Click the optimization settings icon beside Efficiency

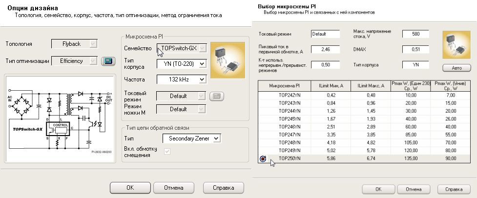click(x=107, y=61)
